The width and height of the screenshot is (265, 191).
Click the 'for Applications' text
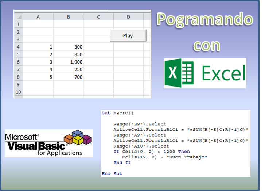[x=60, y=153]
